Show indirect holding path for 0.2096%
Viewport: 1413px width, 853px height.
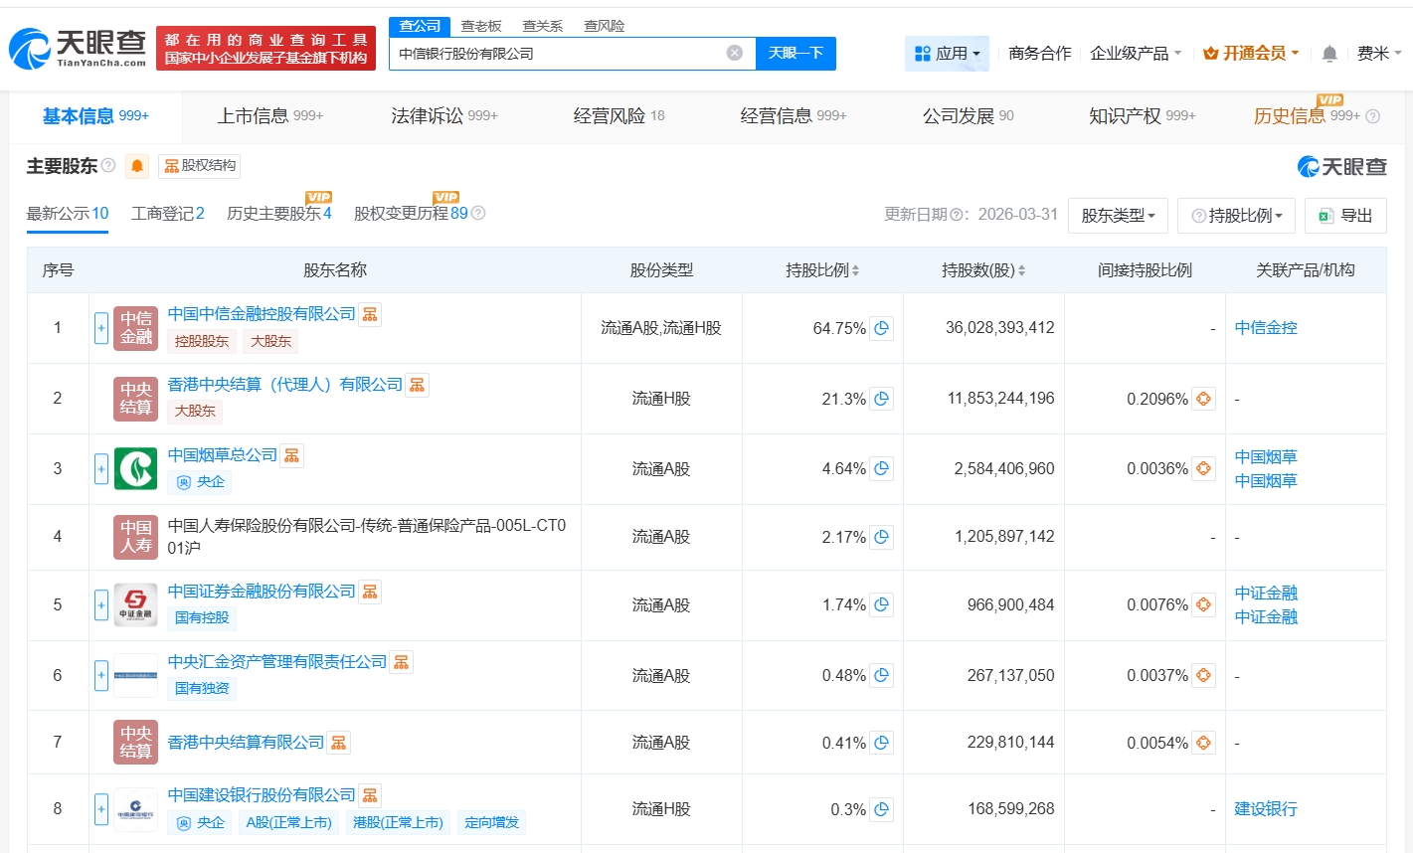(x=1204, y=399)
